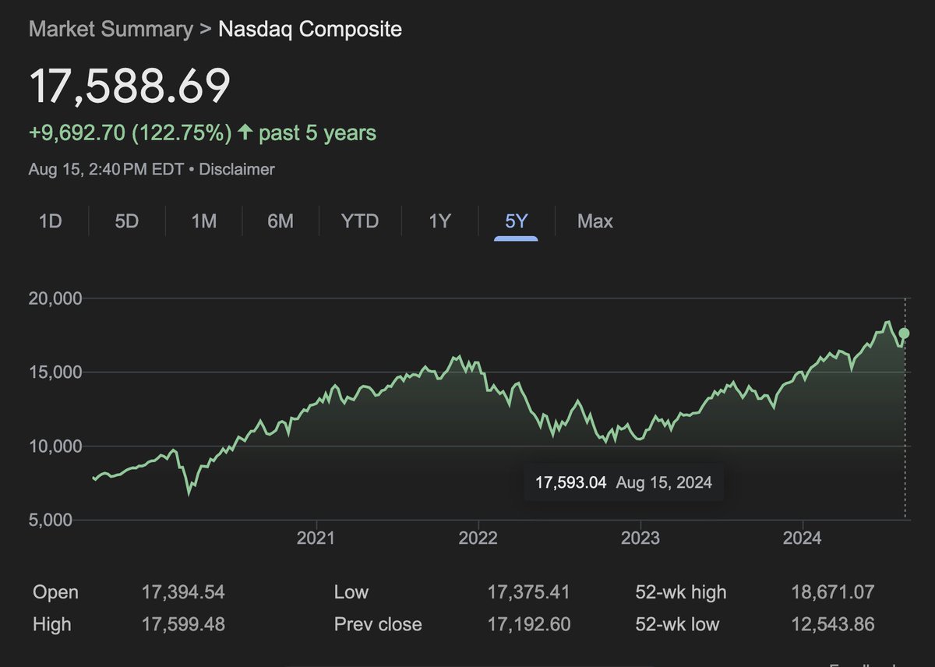
Task: Click the 17,588.69 index value
Action: point(130,86)
